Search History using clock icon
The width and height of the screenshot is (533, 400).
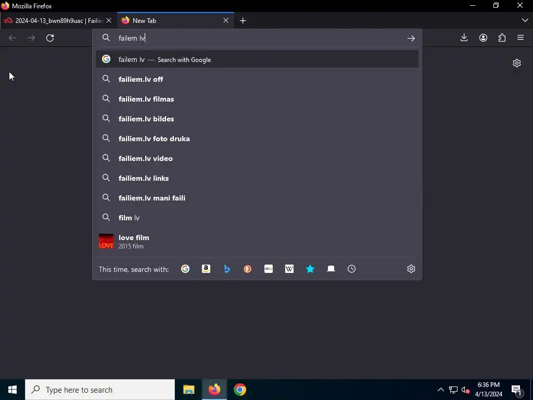coord(351,269)
